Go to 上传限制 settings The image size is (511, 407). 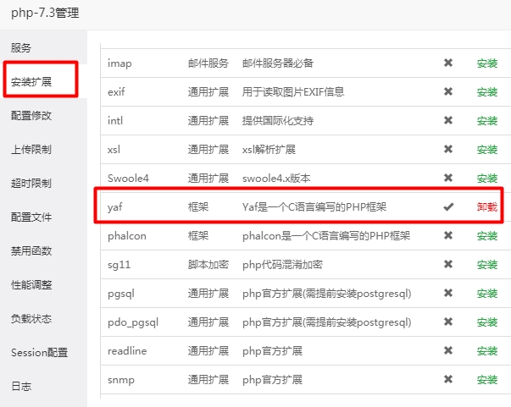coord(31,149)
